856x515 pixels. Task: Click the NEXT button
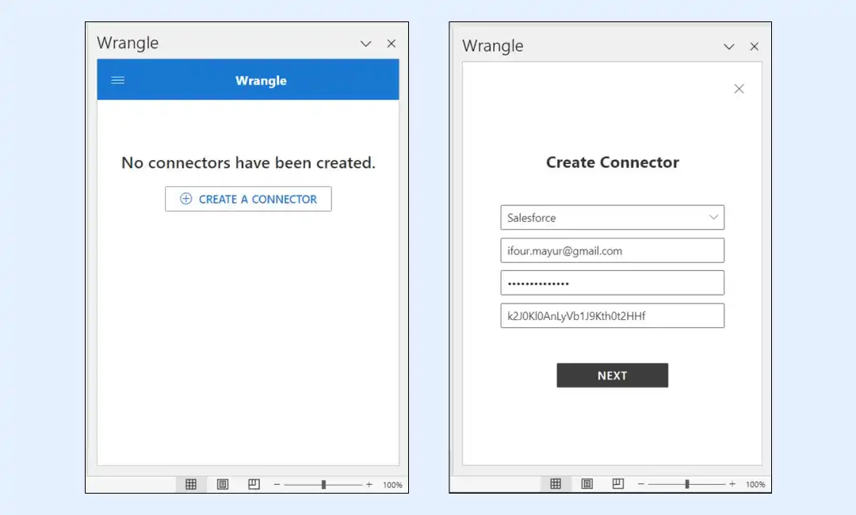point(613,376)
